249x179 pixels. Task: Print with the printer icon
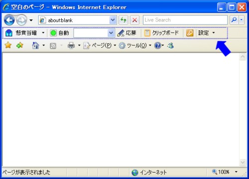pyautogui.click(x=71, y=45)
